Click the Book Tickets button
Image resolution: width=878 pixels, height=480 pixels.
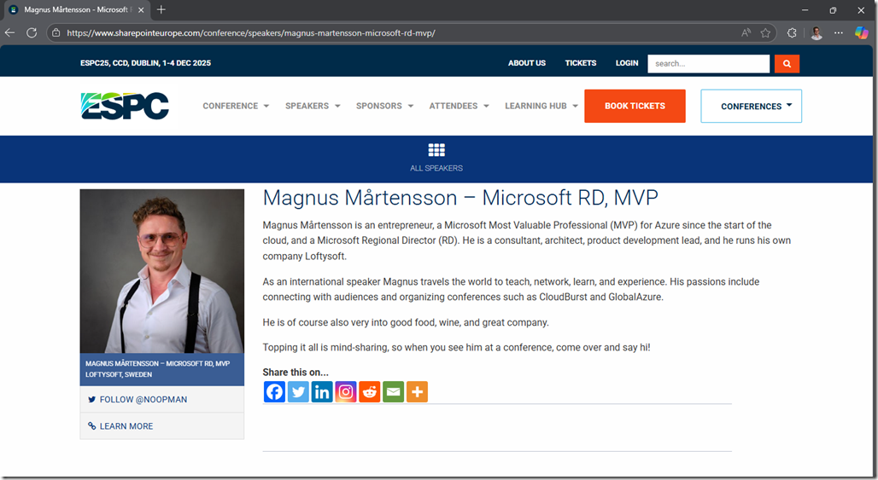tap(635, 106)
